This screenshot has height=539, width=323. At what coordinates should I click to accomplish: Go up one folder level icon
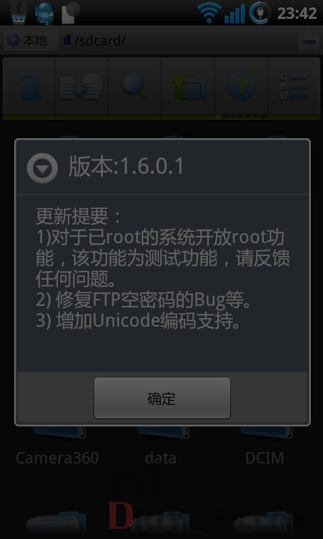[188, 86]
